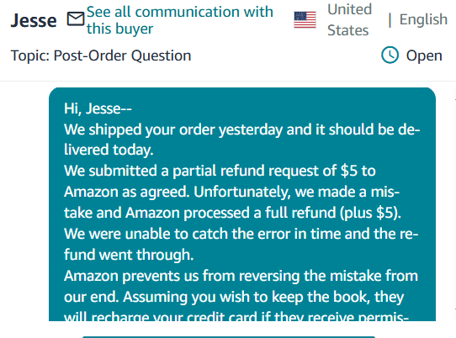Click the recharge your credit card line
Image resolution: width=456 pixels, height=338 pixels.
[236, 316]
